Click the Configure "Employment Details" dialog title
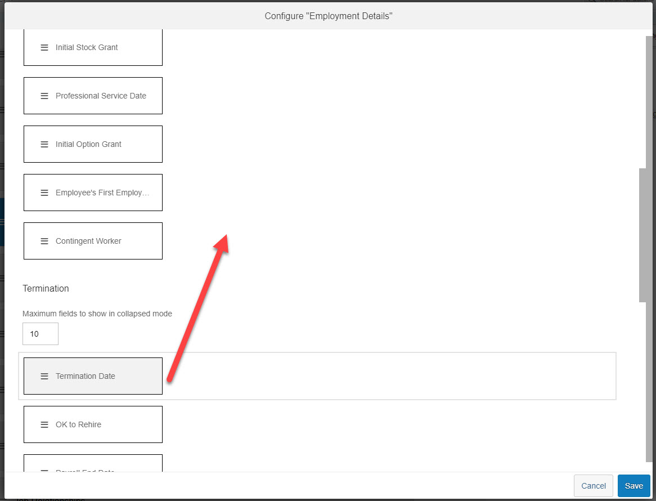The image size is (656, 501). click(x=329, y=16)
